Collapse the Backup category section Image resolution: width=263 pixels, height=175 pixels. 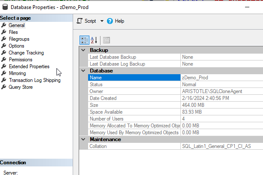(x=83, y=50)
